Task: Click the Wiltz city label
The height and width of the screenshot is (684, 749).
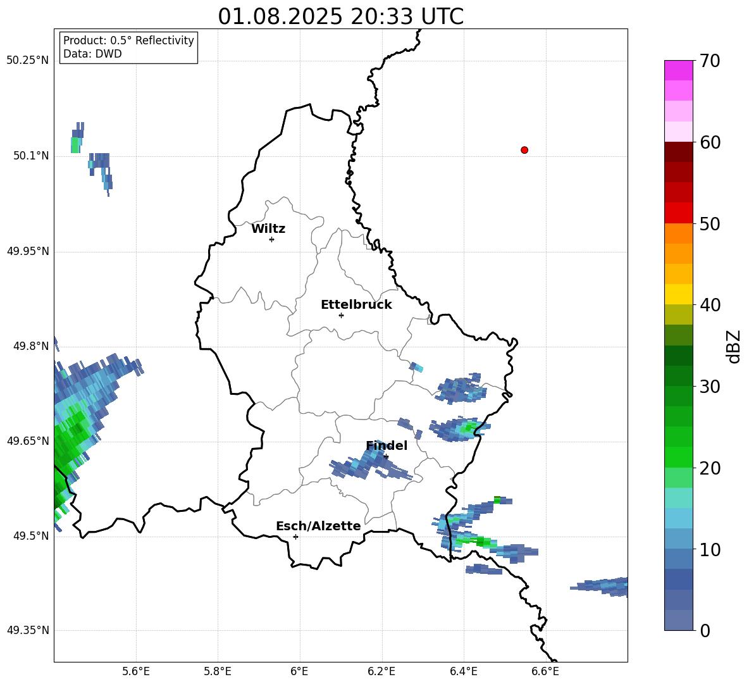Action: (x=268, y=229)
